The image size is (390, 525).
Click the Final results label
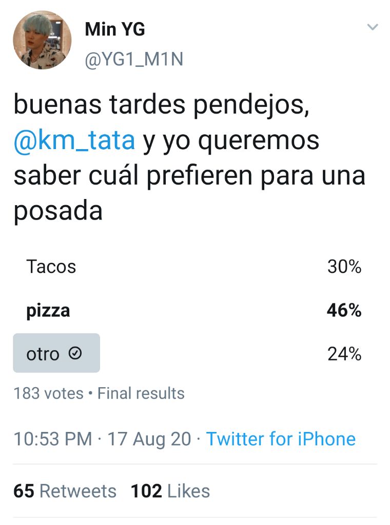click(x=141, y=393)
